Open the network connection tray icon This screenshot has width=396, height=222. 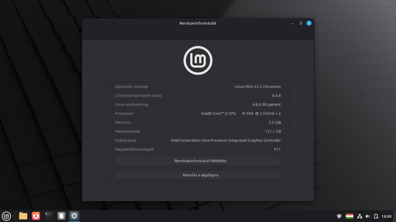tap(360, 216)
